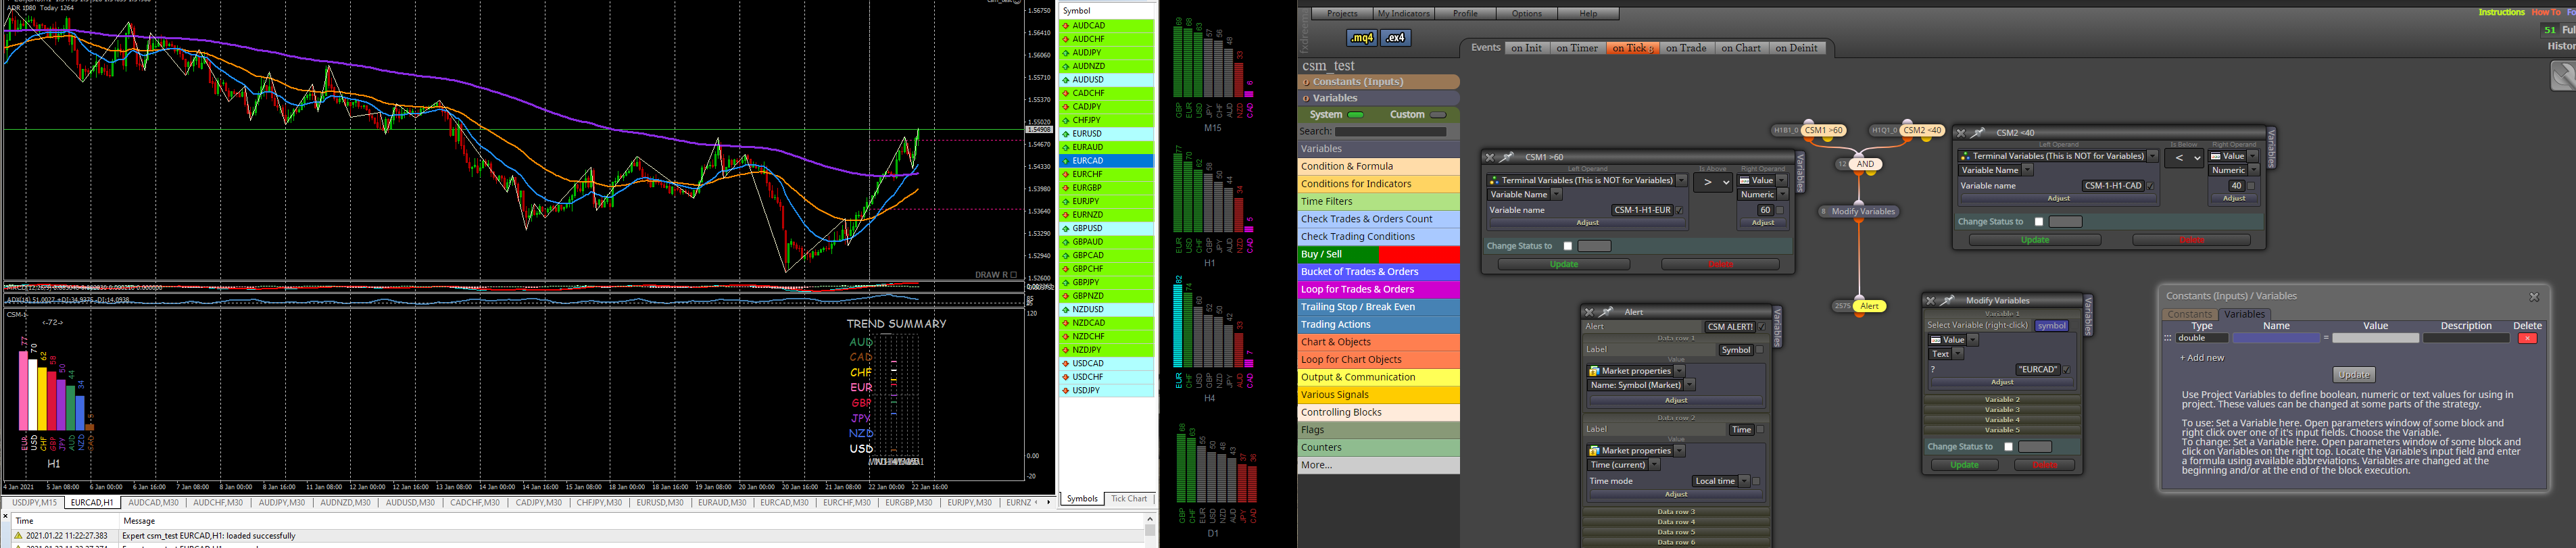The image size is (2576, 548).
Task: Switch to the on Init event tab
Action: click(1526, 48)
